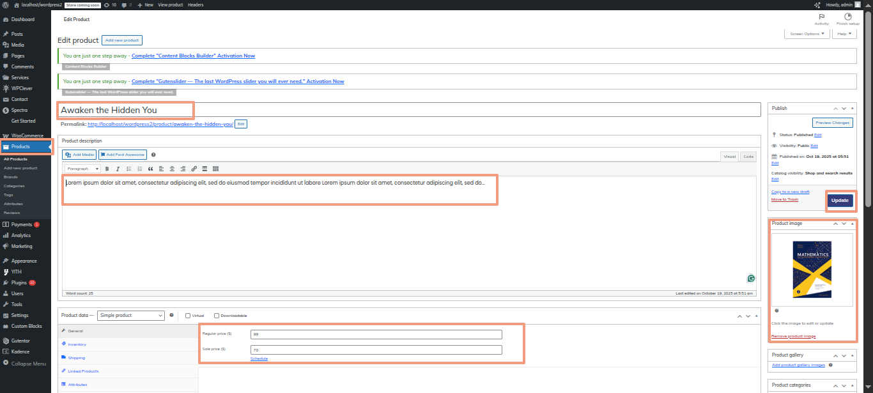873x393 pixels.
Task: Click the Grammarly icon in the editor
Action: pos(751,279)
